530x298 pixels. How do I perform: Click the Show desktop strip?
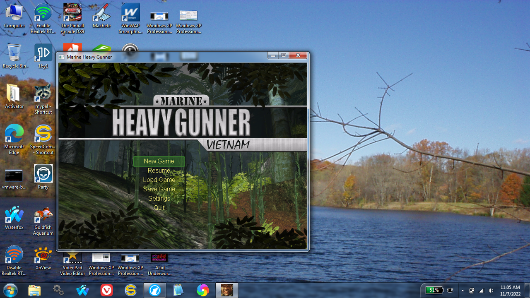[527, 290]
